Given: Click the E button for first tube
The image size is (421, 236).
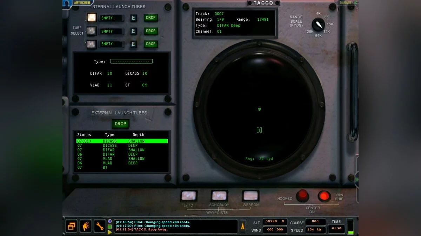Looking at the screenshot, I should 133,18.
